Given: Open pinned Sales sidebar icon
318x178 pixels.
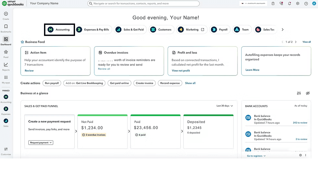Looking at the screenshot, I should point(6,121).
